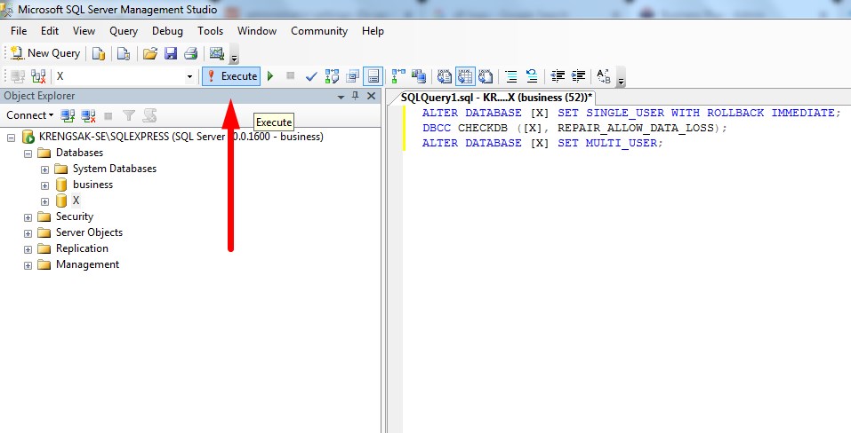Screen dimensions: 851x433
Task: Open a Database Engine Query
Action: pos(98,53)
